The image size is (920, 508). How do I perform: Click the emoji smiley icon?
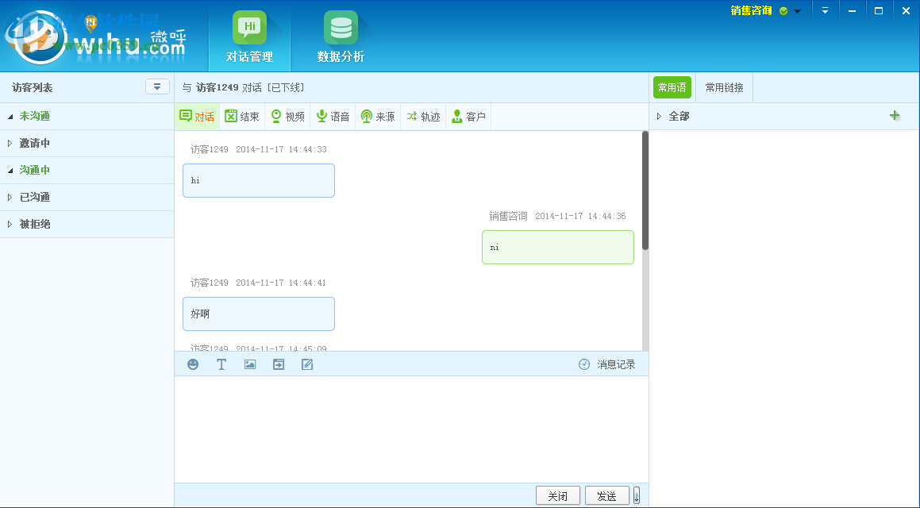pos(192,364)
